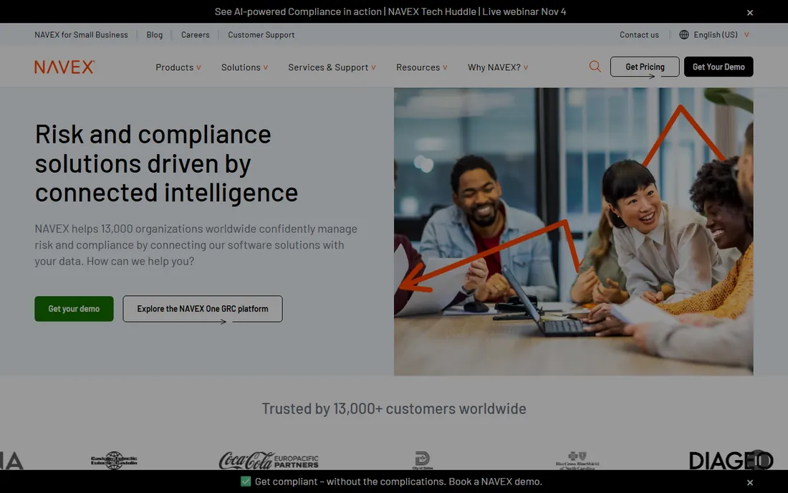Open the Solutions menu
The image size is (788, 493).
point(244,67)
